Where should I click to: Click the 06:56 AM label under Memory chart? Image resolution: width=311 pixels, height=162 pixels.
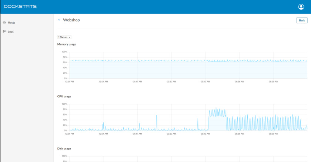pyautogui.click(x=240, y=81)
